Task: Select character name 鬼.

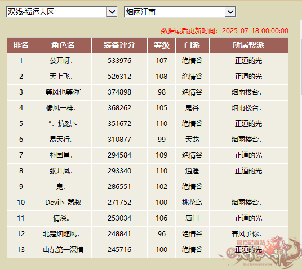Action: pos(61,187)
